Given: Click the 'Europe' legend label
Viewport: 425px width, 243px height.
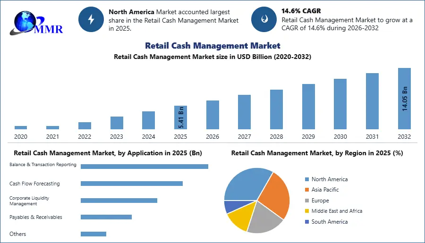Looking at the screenshot, I should point(320,201).
